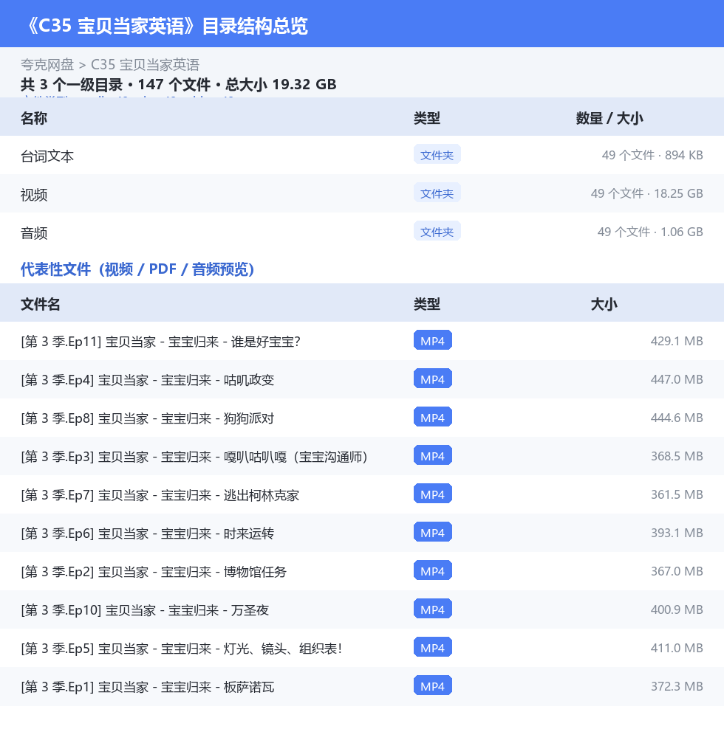Click the MP4 badge on the Ep4 row
This screenshot has width=724, height=729.
pos(432,379)
